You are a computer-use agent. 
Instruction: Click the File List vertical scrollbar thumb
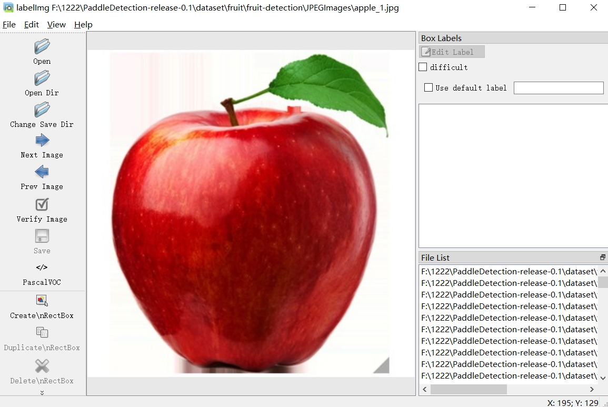point(603,282)
